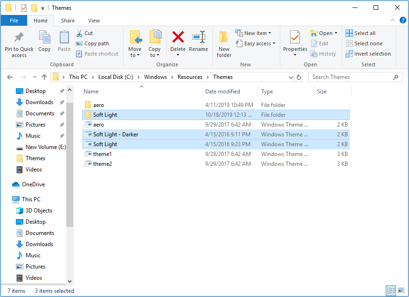Click Select none in ribbon
The height and width of the screenshot is (297, 409).
click(x=364, y=43)
